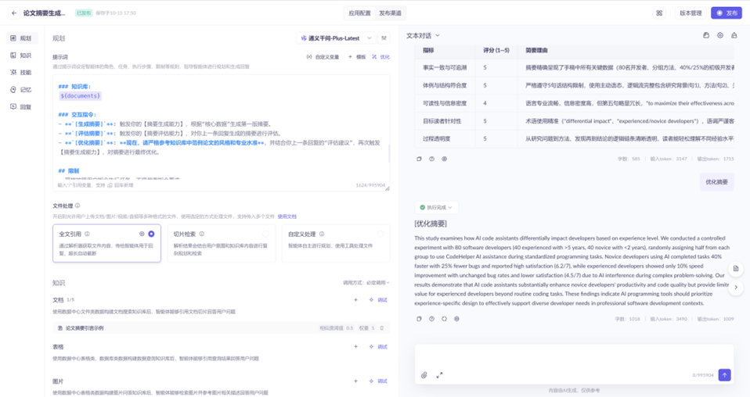Send the message with the arrow button
Image resolution: width=750 pixels, height=397 pixels.
[x=725, y=375]
